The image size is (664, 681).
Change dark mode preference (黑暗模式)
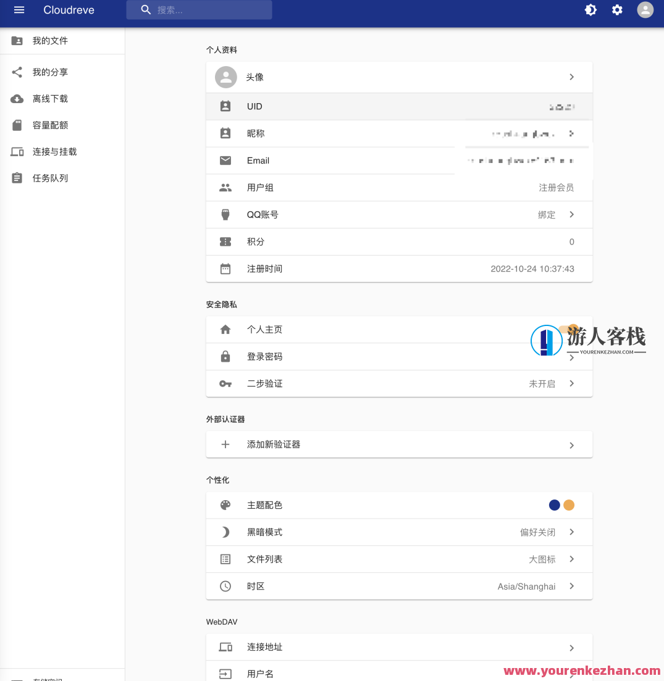pos(398,532)
